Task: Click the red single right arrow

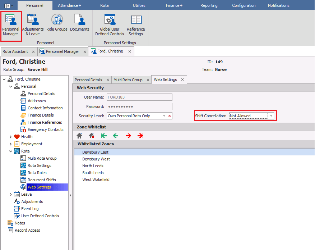Action: click(128, 136)
